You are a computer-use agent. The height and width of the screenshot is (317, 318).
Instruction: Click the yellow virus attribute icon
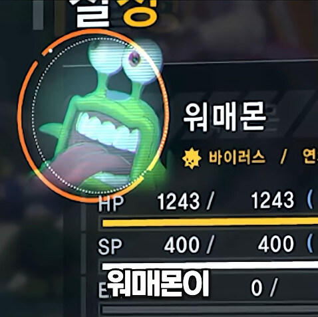click(x=192, y=158)
